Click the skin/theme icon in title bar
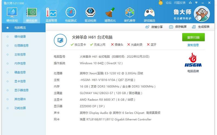 coord(190,2)
